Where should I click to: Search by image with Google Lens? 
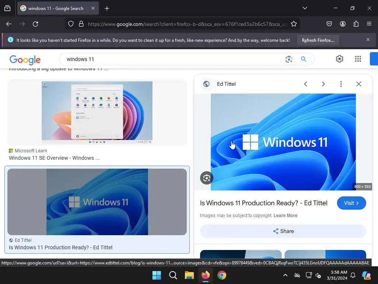pos(289,59)
